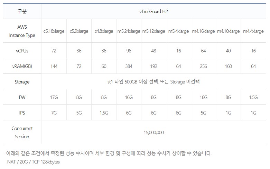Select the 'c4.8xlarge' instance type cell
The image size is (270, 169).
pyautogui.click(x=104, y=31)
